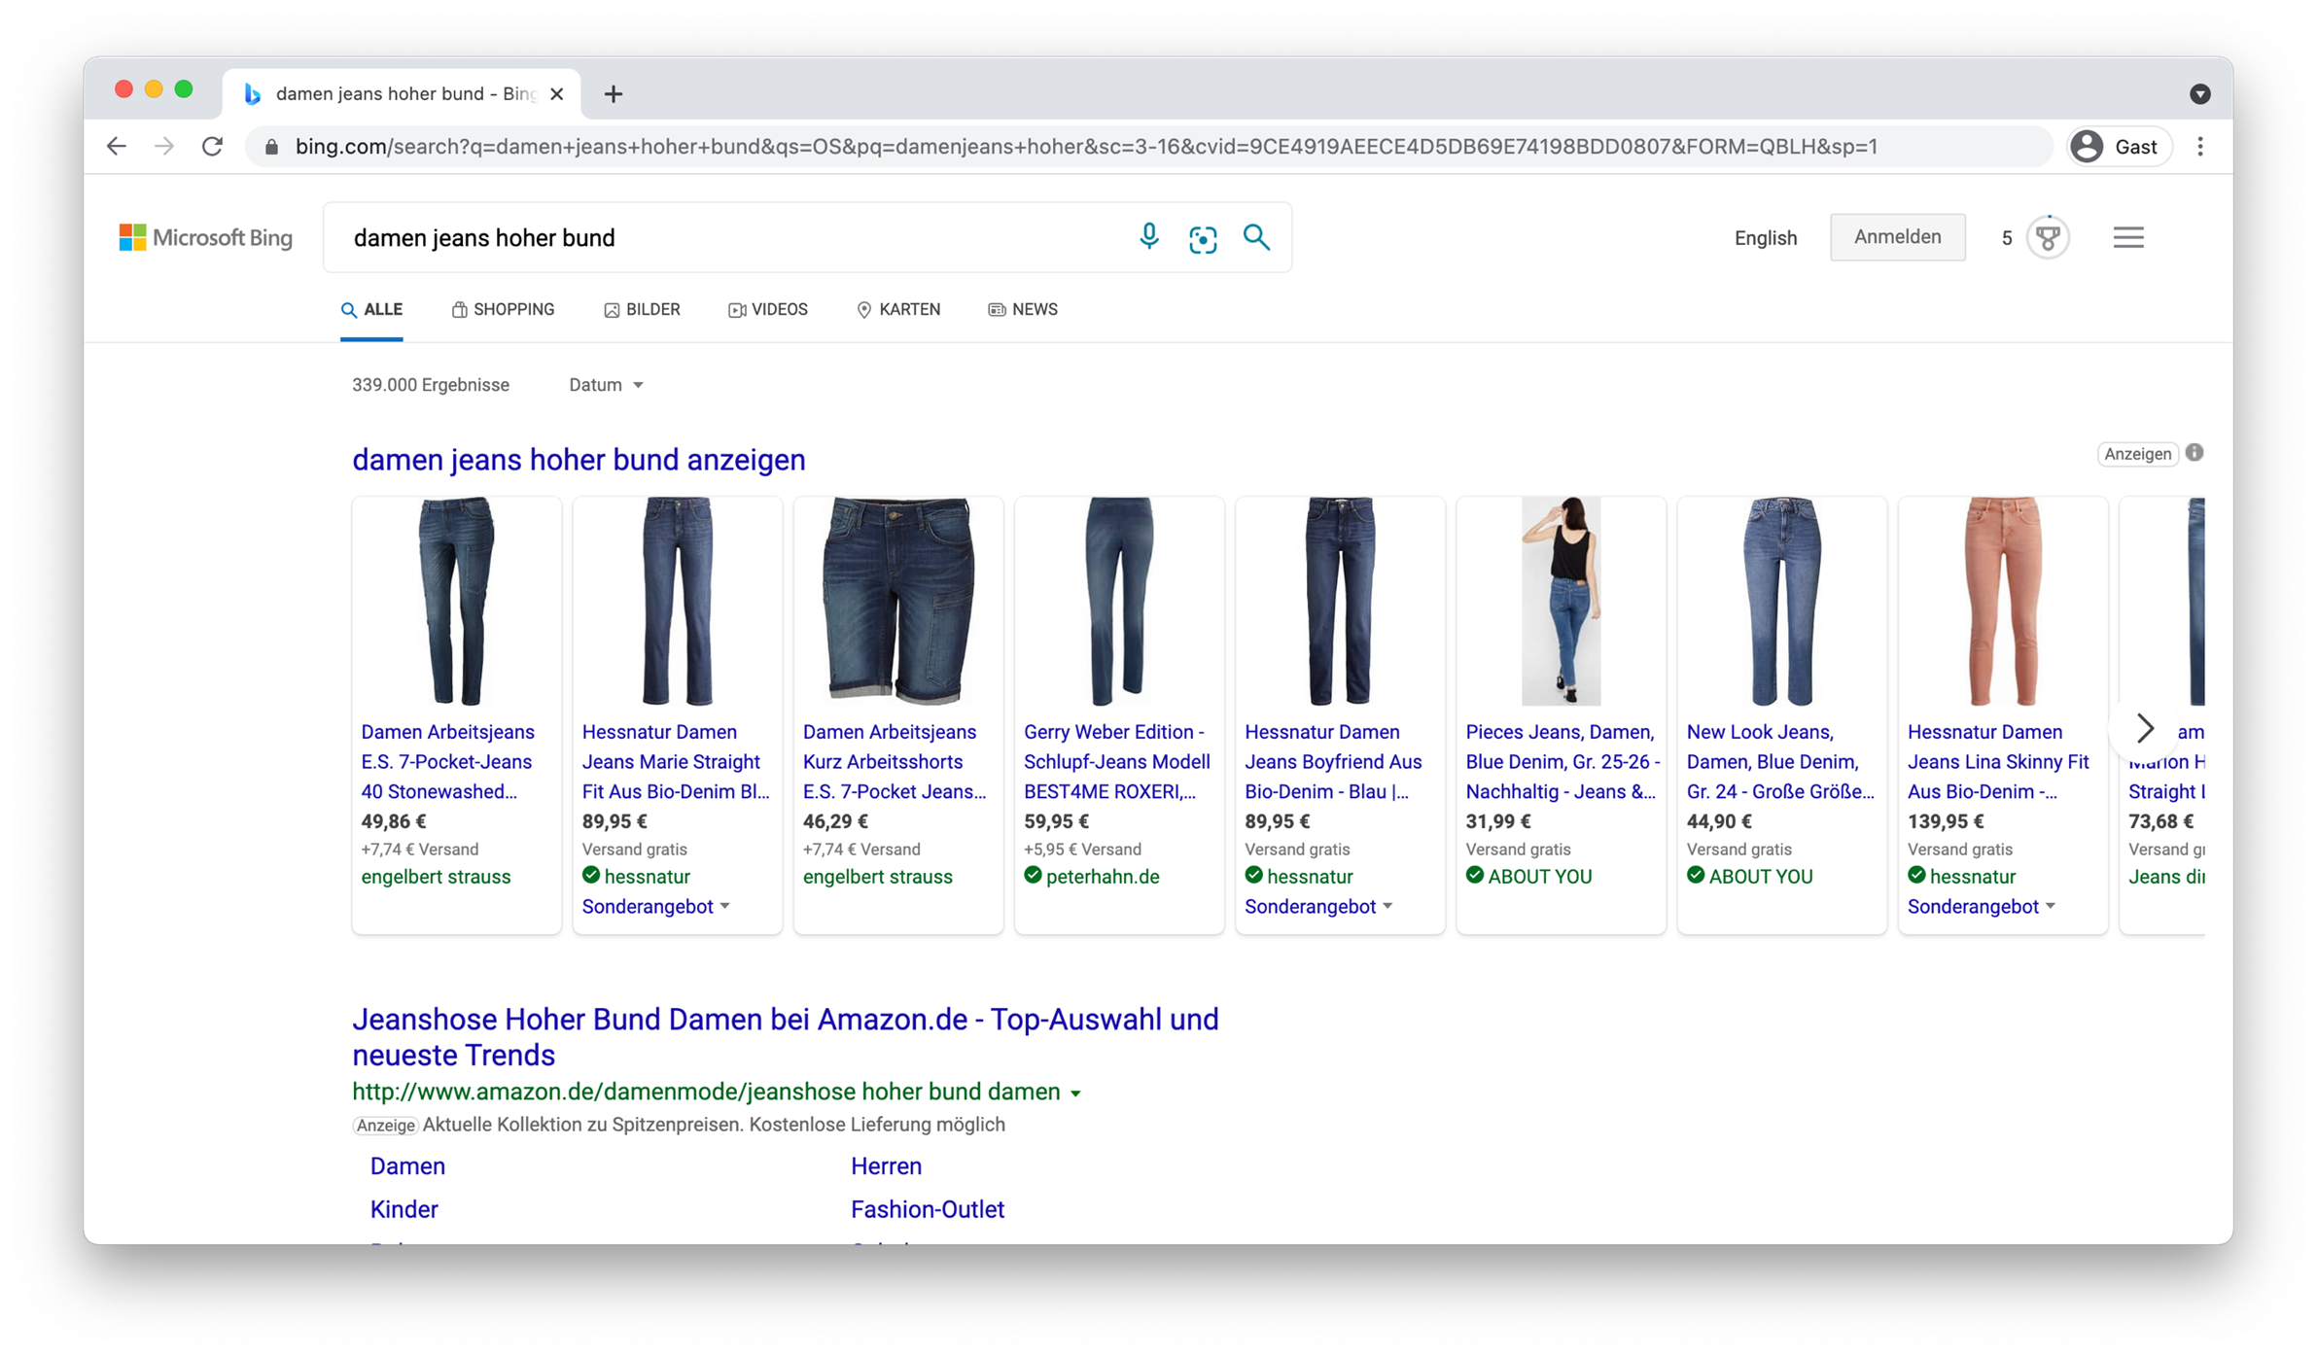Viewport: 2317px width, 1355px height.
Task: Expand Sonderangebot under Boyfriend jeans
Action: pos(1319,906)
